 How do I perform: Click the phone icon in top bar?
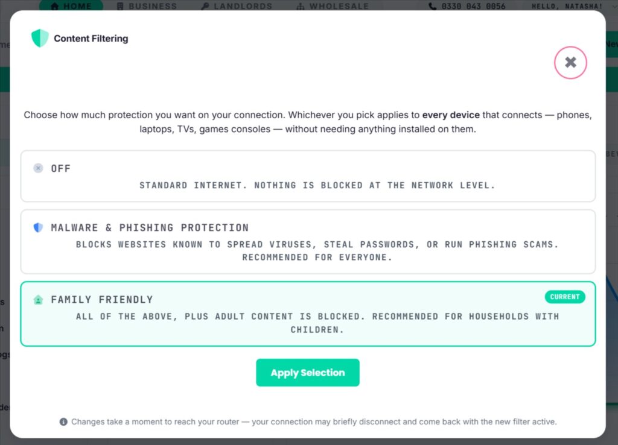tap(432, 6)
